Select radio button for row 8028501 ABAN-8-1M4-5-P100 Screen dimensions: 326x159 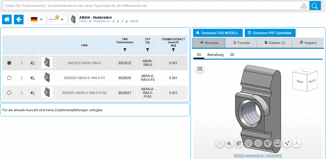tap(9, 93)
